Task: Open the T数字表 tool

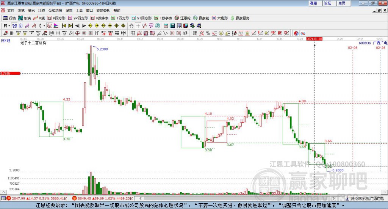Action: [163, 18]
